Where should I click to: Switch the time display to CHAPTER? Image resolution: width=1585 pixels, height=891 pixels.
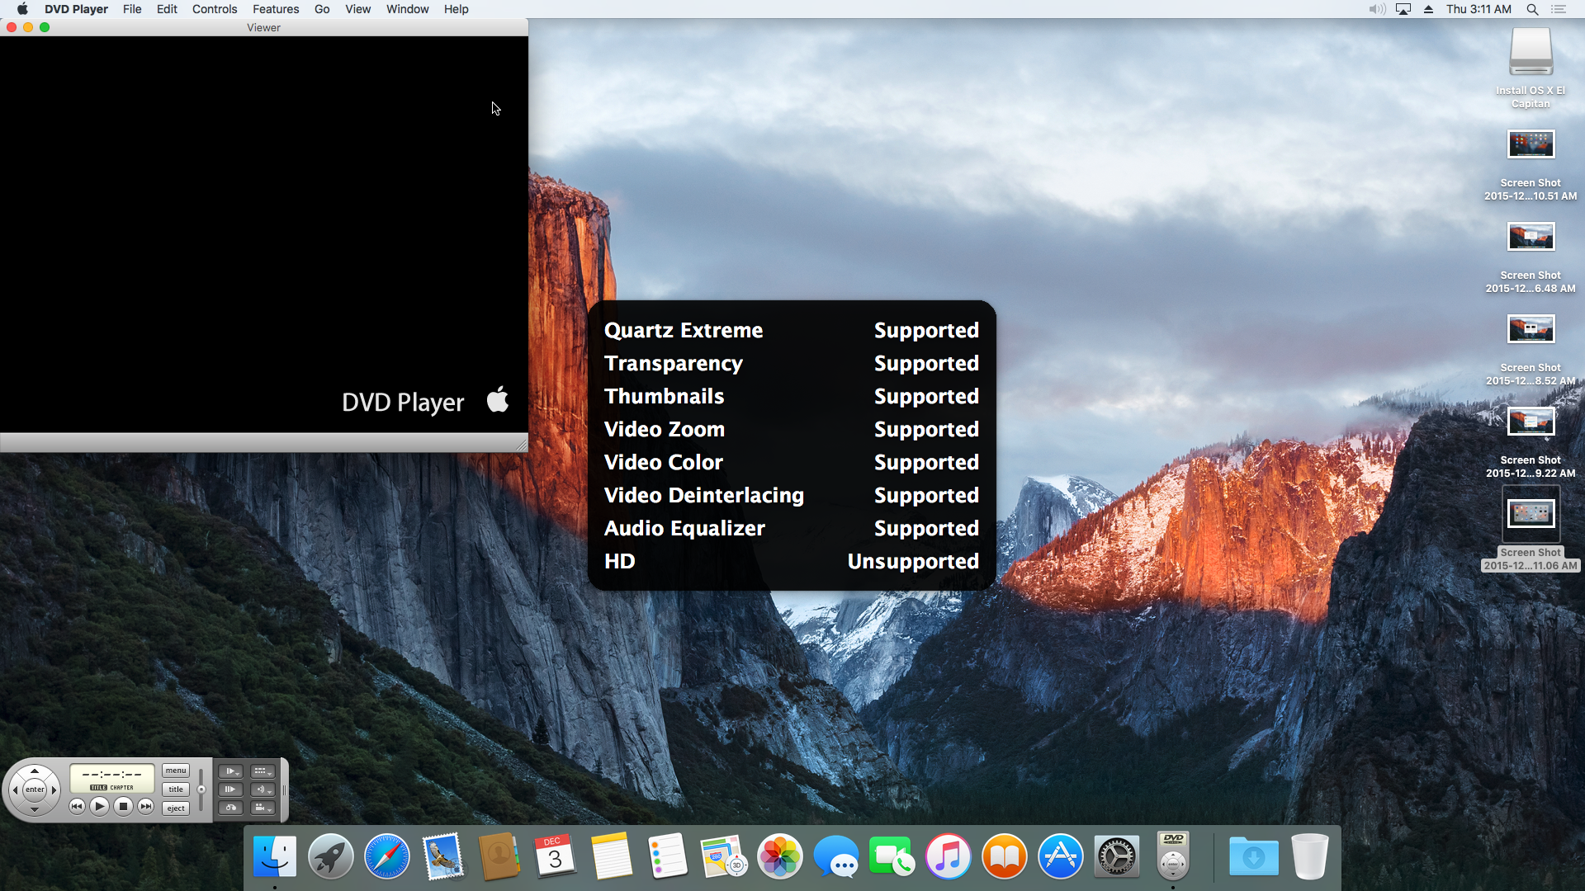pyautogui.click(x=121, y=788)
